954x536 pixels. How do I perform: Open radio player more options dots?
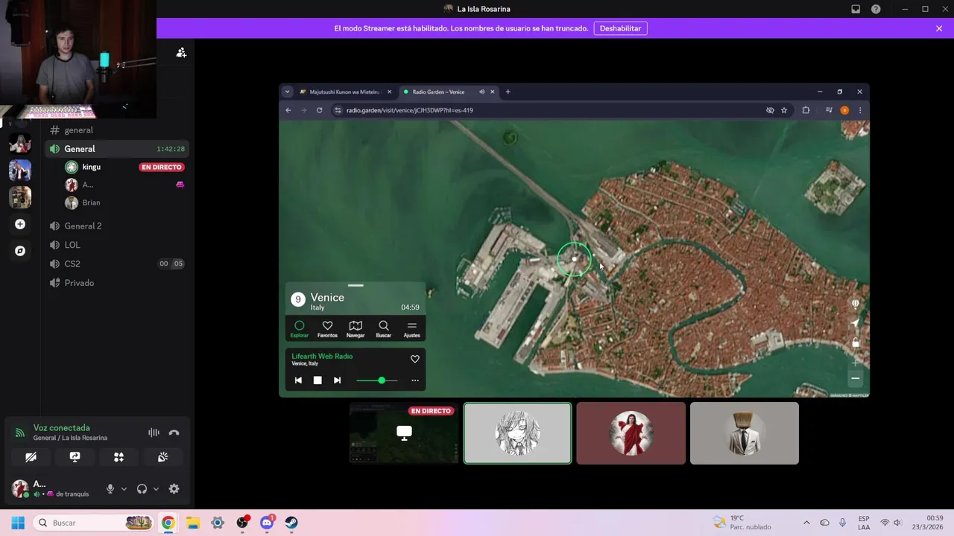[x=415, y=380]
